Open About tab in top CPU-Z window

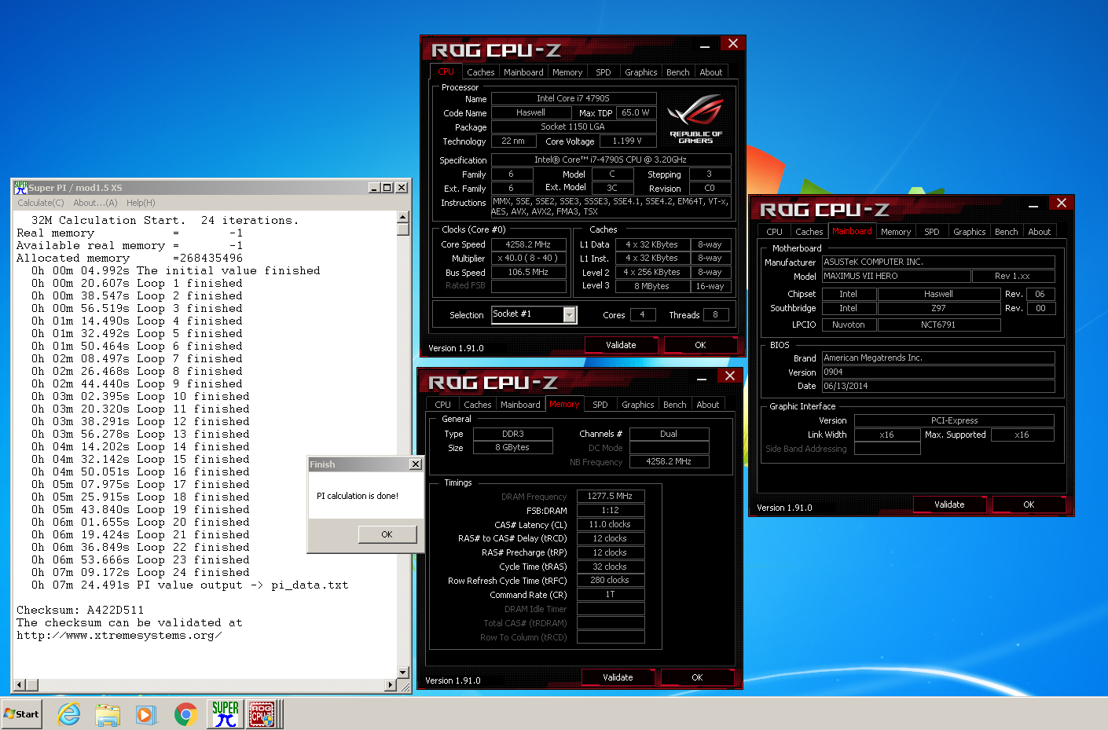click(x=711, y=72)
